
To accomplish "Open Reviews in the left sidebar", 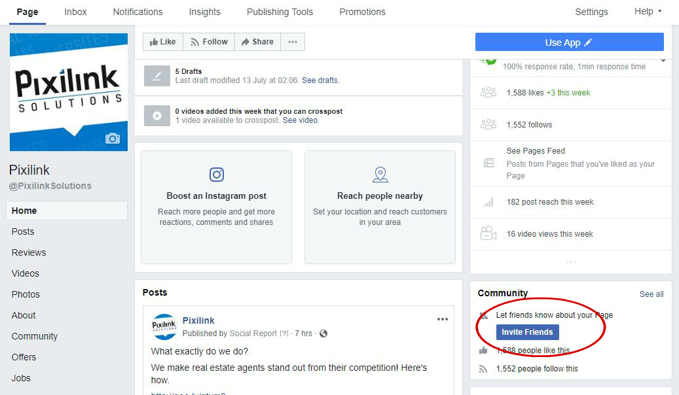I will point(29,252).
